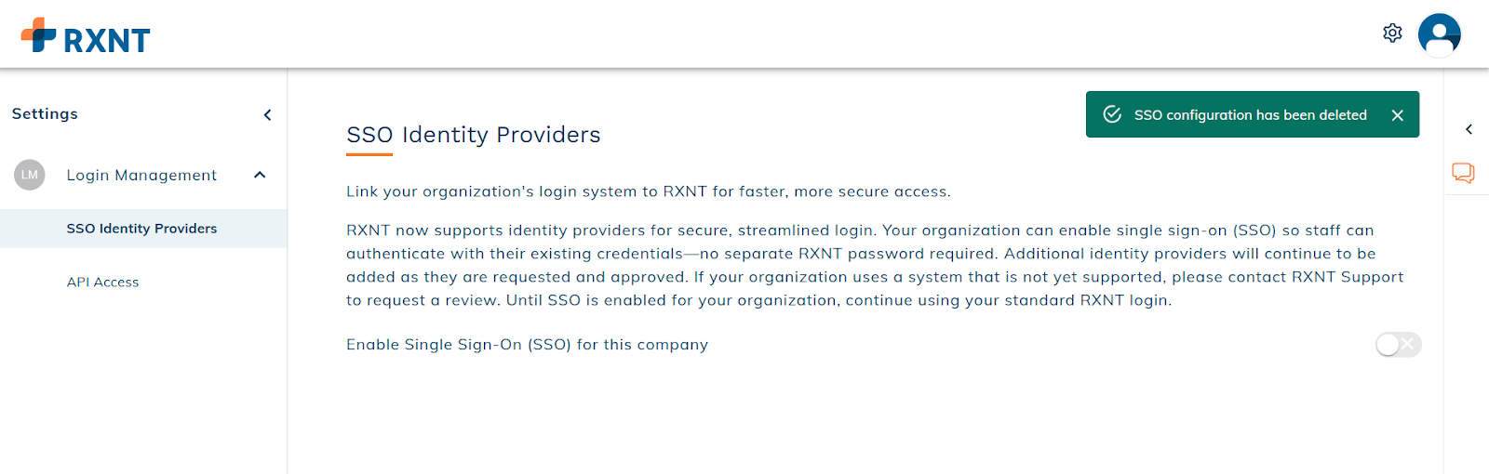
Task: Collapse the Settings sidebar with the left chevron
Action: [267, 115]
